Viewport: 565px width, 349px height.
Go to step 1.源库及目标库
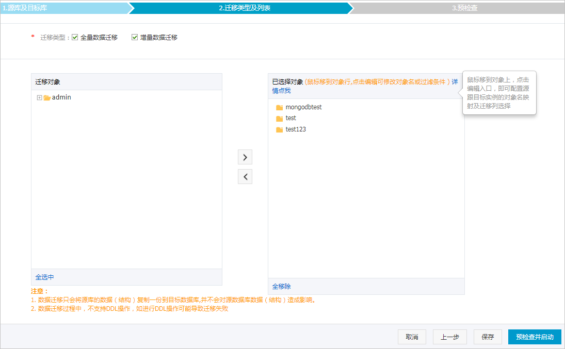pyautogui.click(x=64, y=8)
